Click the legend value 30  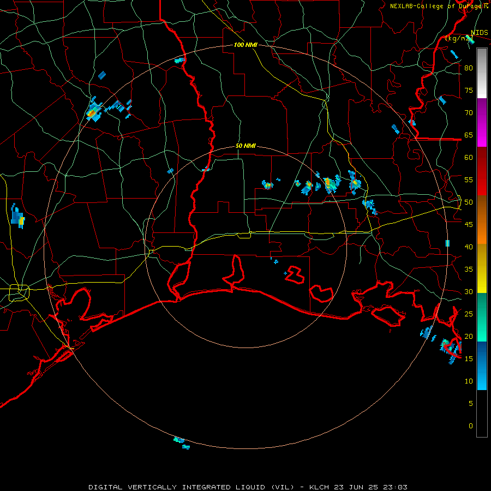pyautogui.click(x=469, y=292)
